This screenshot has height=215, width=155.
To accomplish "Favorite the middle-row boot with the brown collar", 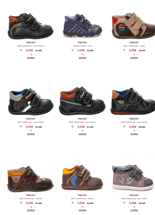I will click(72, 126).
